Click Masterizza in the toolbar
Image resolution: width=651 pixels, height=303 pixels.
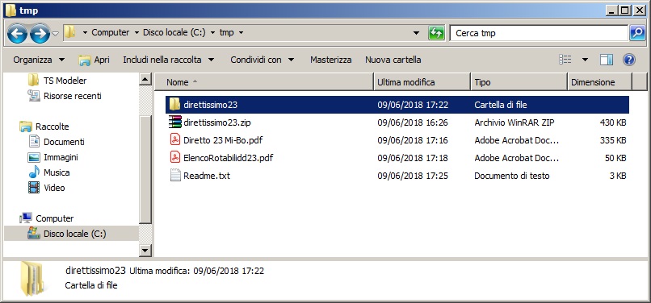(x=331, y=60)
